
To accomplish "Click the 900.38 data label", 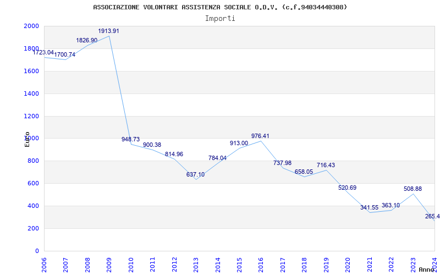I will [x=152, y=145].
